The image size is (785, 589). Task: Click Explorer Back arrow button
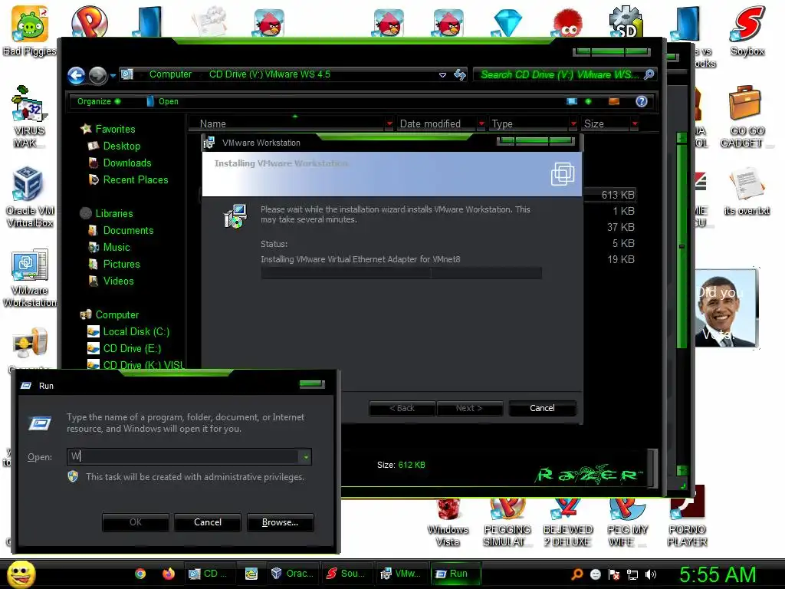coord(76,76)
